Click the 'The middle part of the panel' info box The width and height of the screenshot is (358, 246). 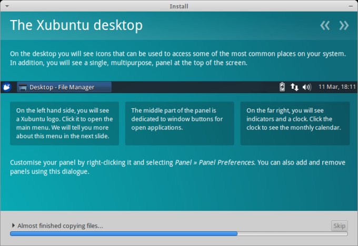pyautogui.click(x=180, y=123)
